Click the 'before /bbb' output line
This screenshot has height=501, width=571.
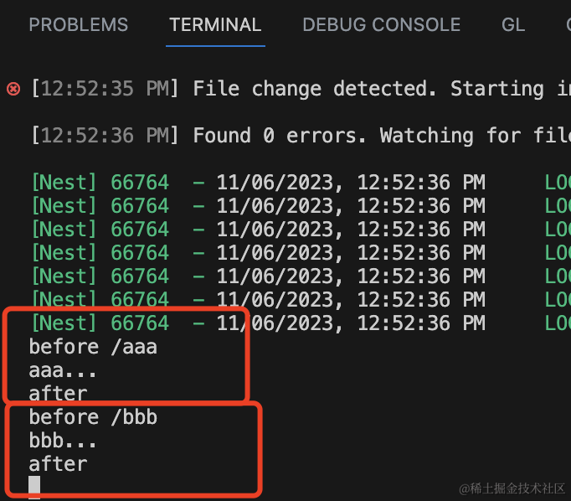[93, 416]
